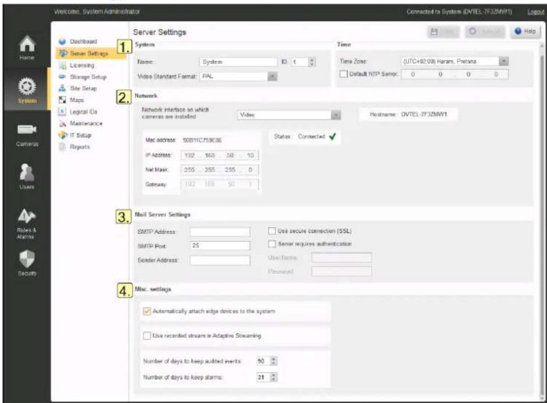Open Help
547x403 pixels.
525,31
